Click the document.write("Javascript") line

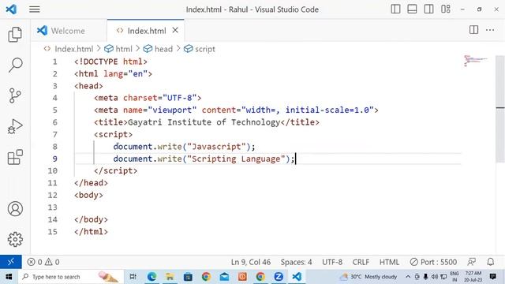coord(184,147)
